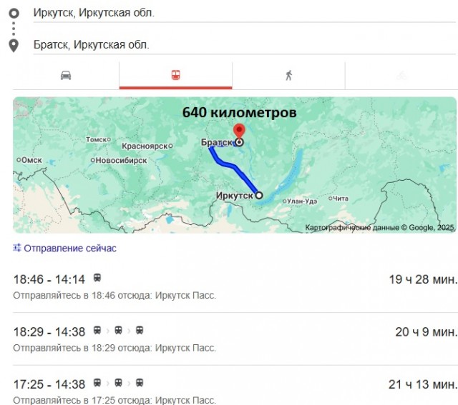Select the public transit travel mode tab
Image resolution: width=458 pixels, height=405 pixels.
175,75
